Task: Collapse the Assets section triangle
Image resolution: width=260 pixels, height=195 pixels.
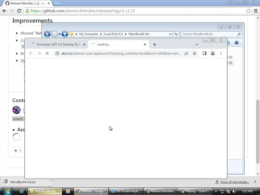Action: click(x=14, y=130)
